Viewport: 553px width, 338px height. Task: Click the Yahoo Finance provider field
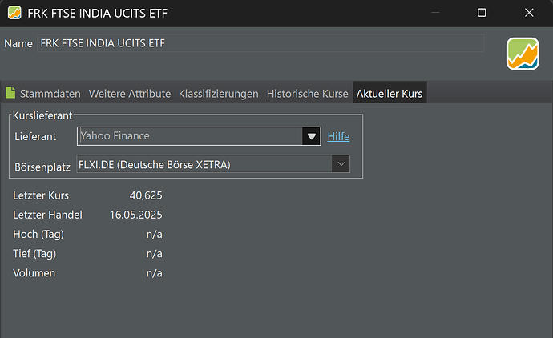click(190, 136)
